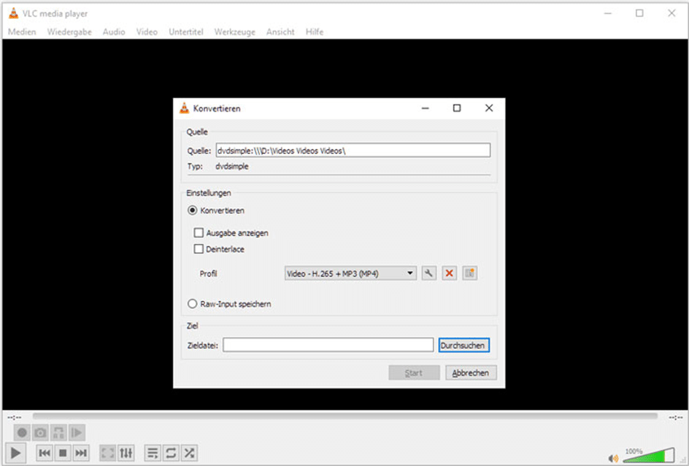Minimize the Konvertieren dialog
This screenshot has height=466, width=689.
(x=425, y=108)
